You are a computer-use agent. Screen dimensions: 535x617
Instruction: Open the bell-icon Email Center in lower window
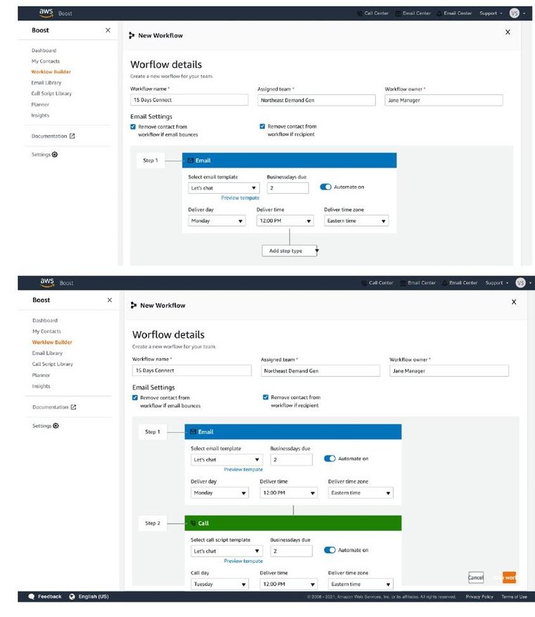(445, 283)
